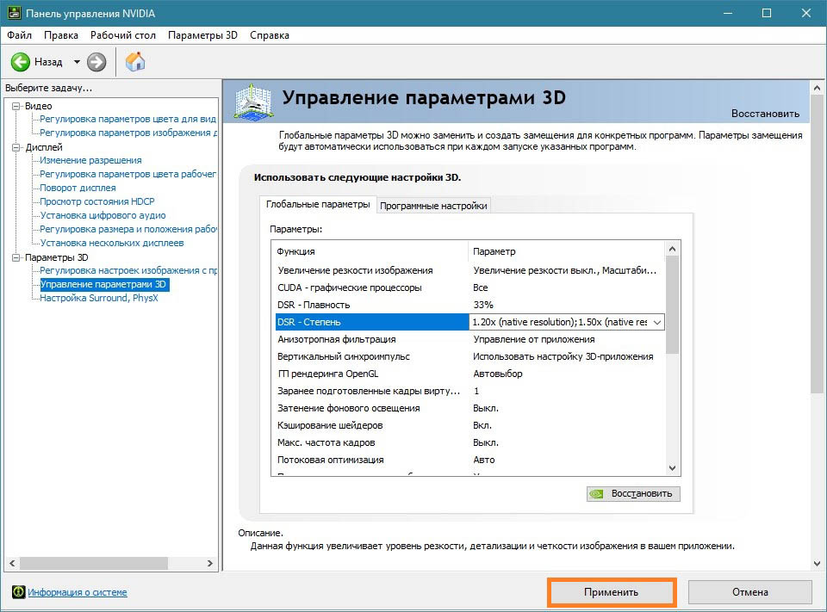Select the DSR - Плавность row
The height and width of the screenshot is (612, 827).
pos(469,305)
